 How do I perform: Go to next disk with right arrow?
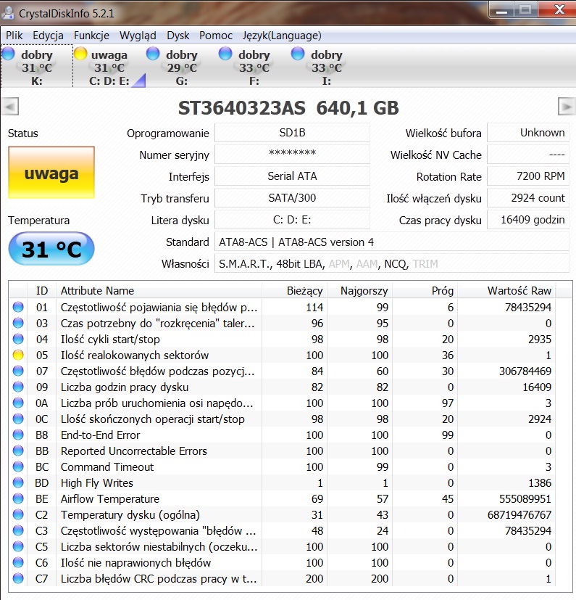(566, 107)
